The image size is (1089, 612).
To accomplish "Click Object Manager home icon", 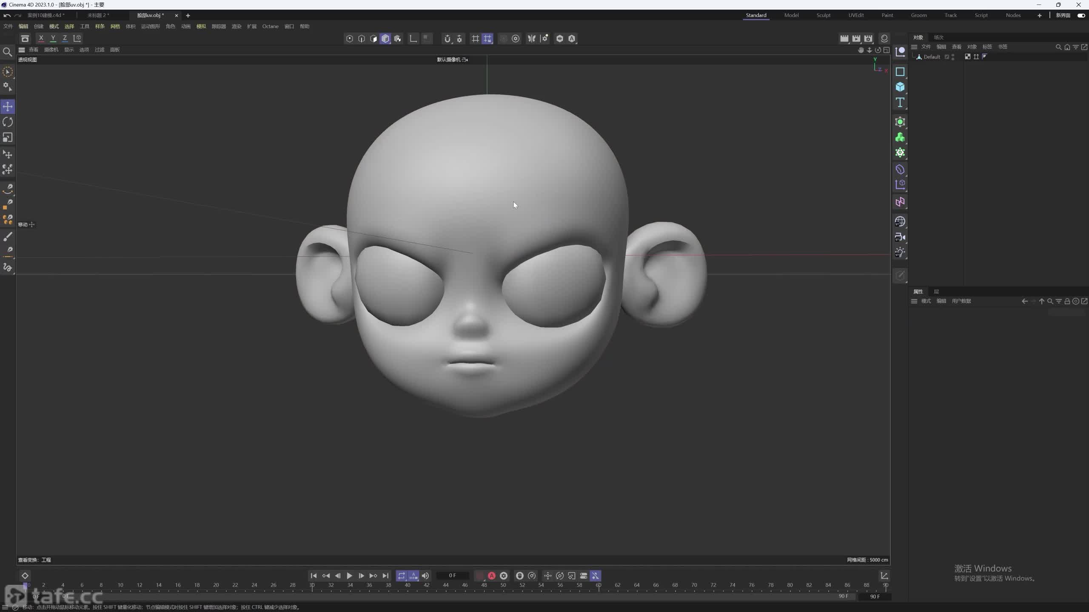I will [1067, 47].
